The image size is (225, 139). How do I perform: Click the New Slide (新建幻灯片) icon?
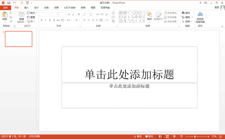pos(21,14)
